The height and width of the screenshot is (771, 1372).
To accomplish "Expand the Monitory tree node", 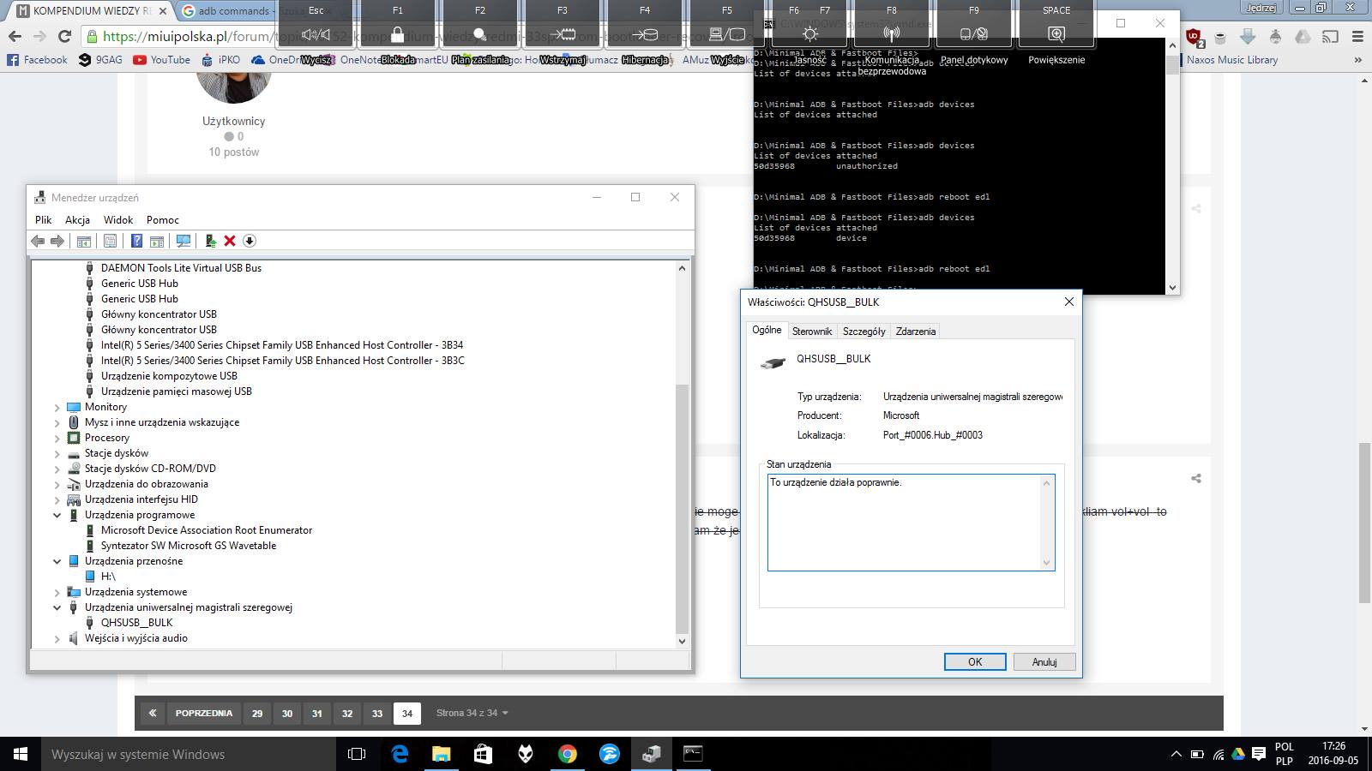I will point(57,408).
